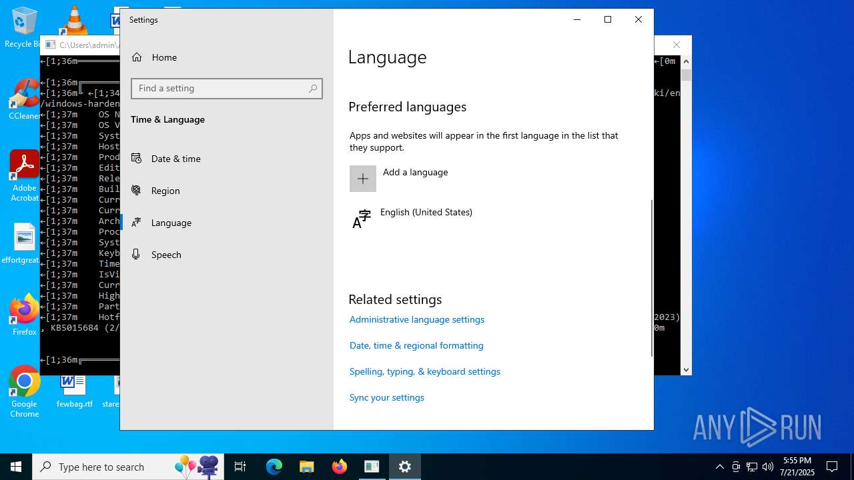Click the Windows Start button
The height and width of the screenshot is (480, 854).
click(x=16, y=467)
